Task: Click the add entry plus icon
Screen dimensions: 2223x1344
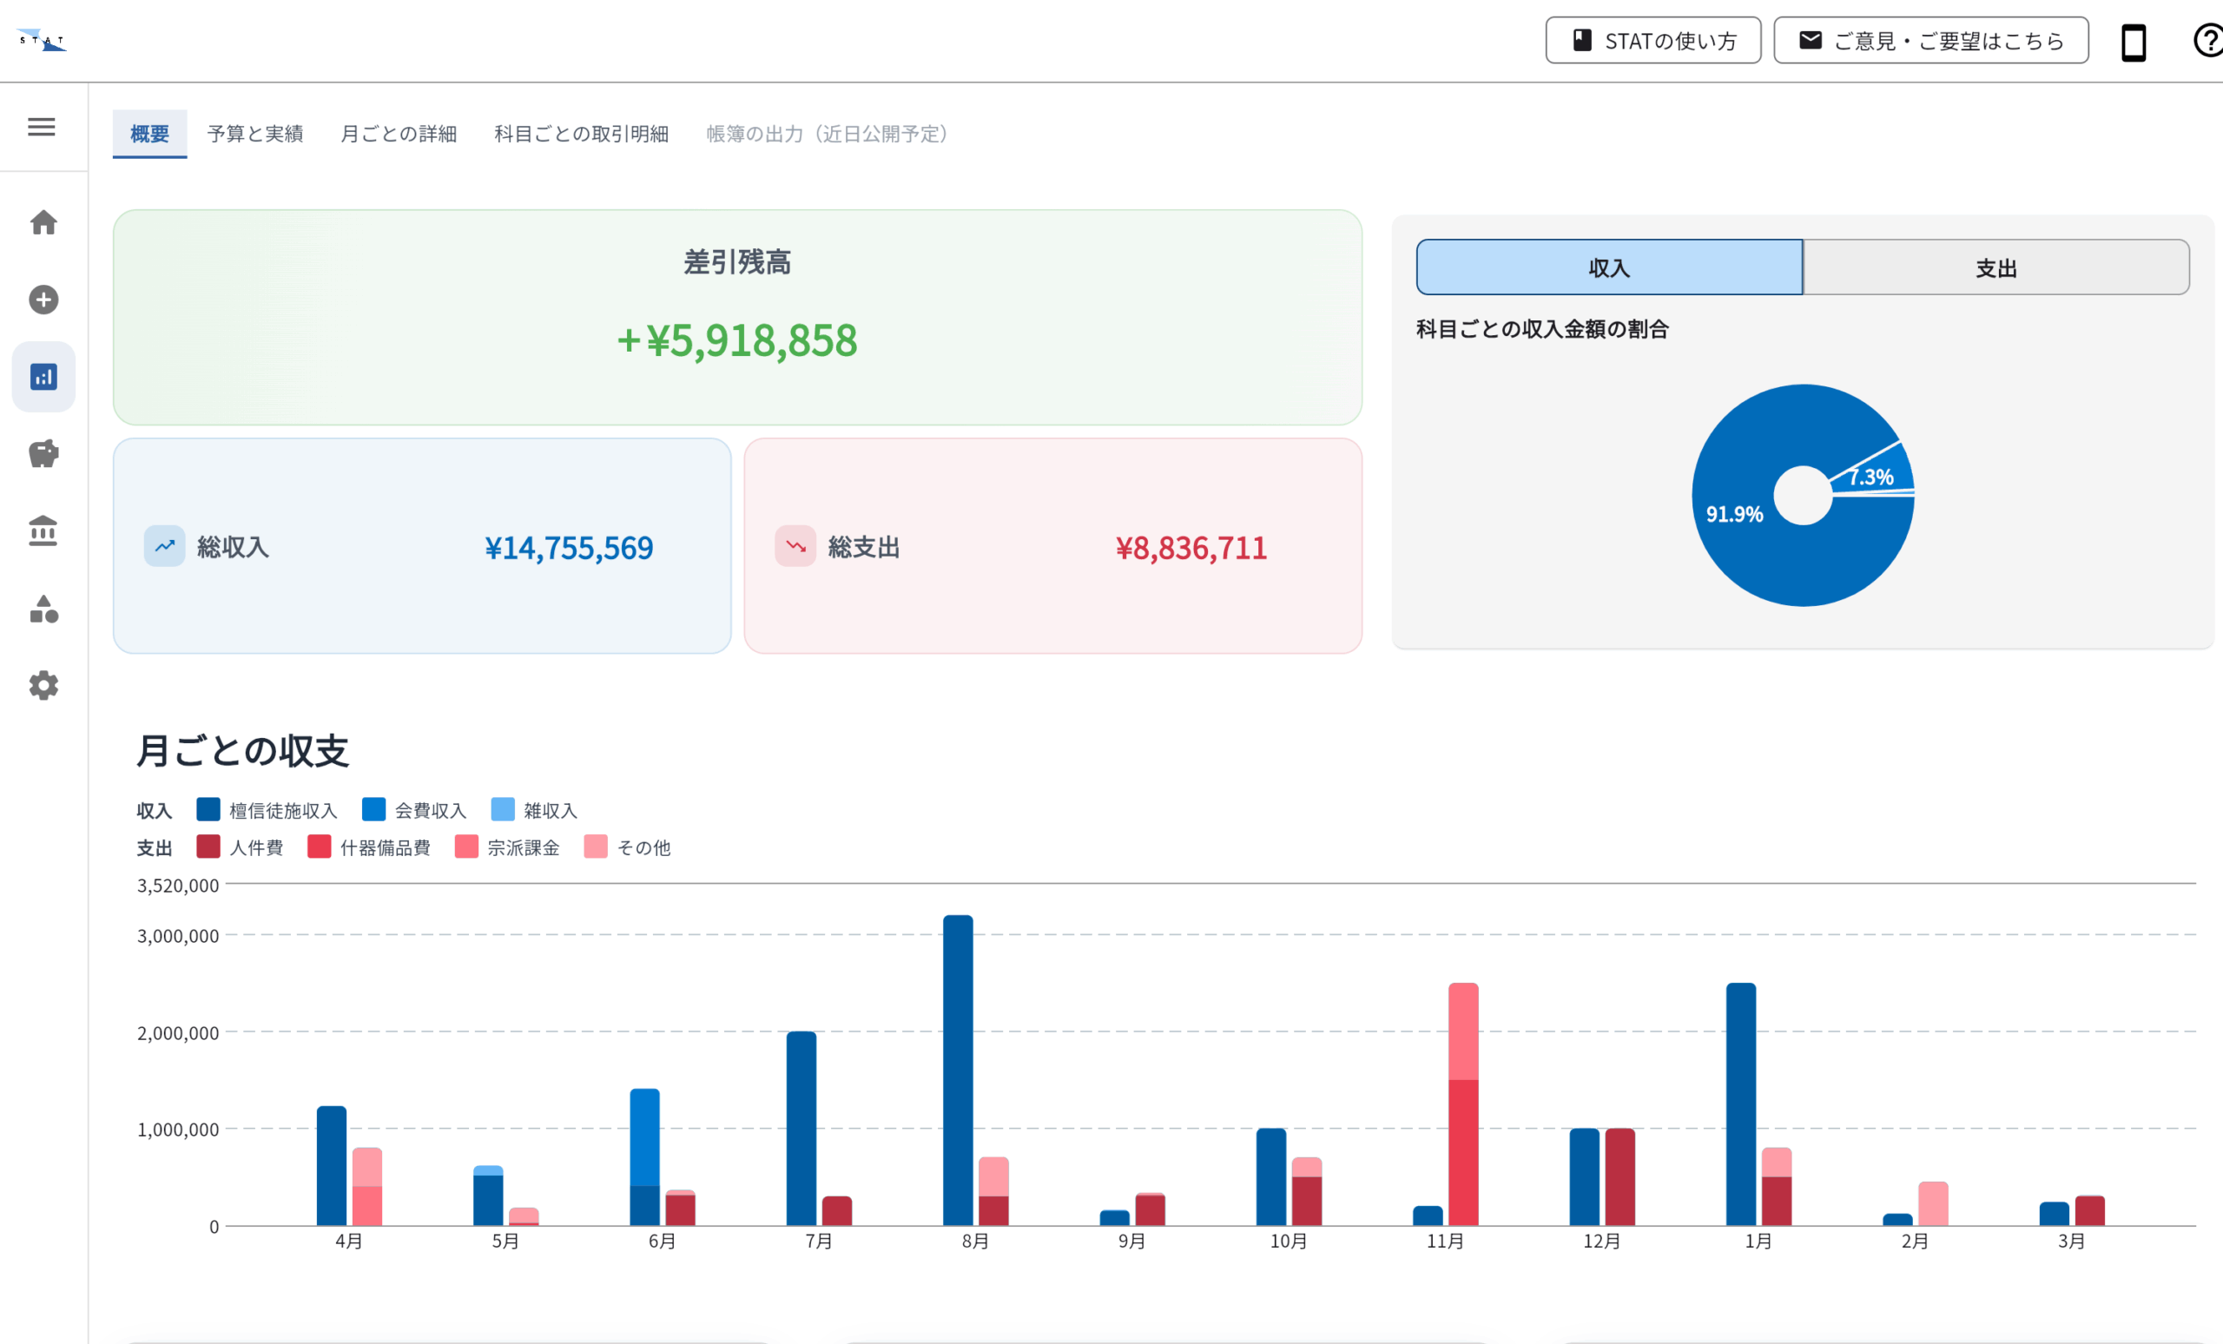Action: [43, 300]
